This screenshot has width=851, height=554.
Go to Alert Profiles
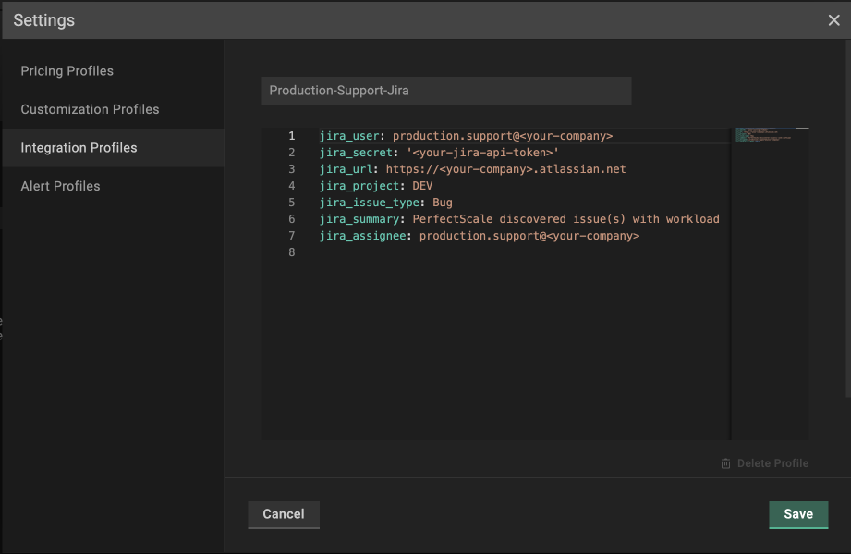pos(60,186)
